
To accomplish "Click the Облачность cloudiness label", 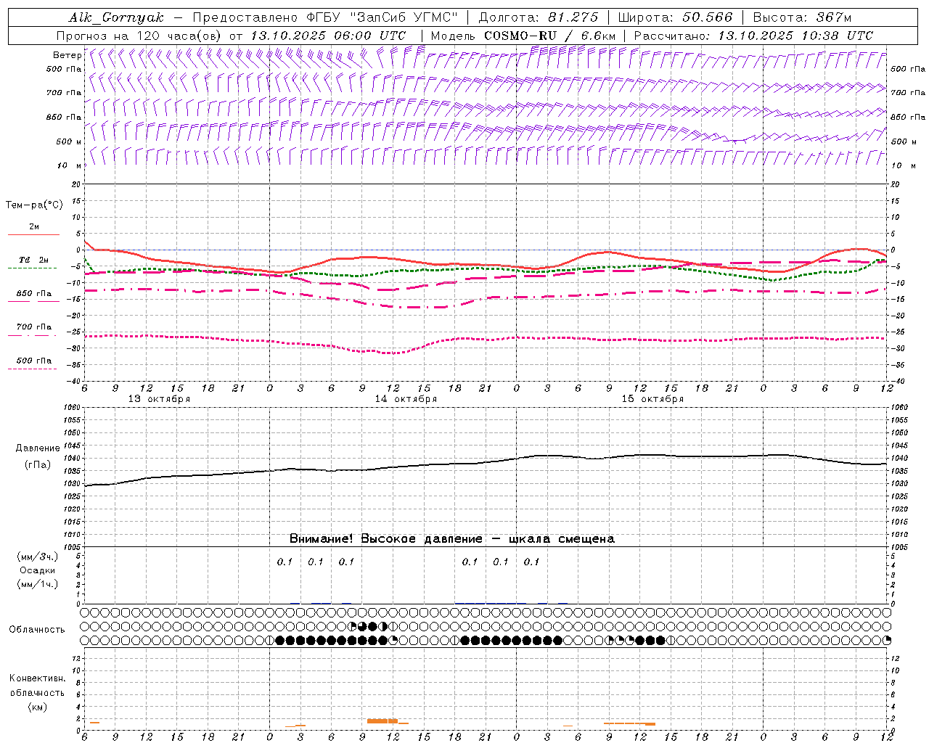I will (x=36, y=630).
